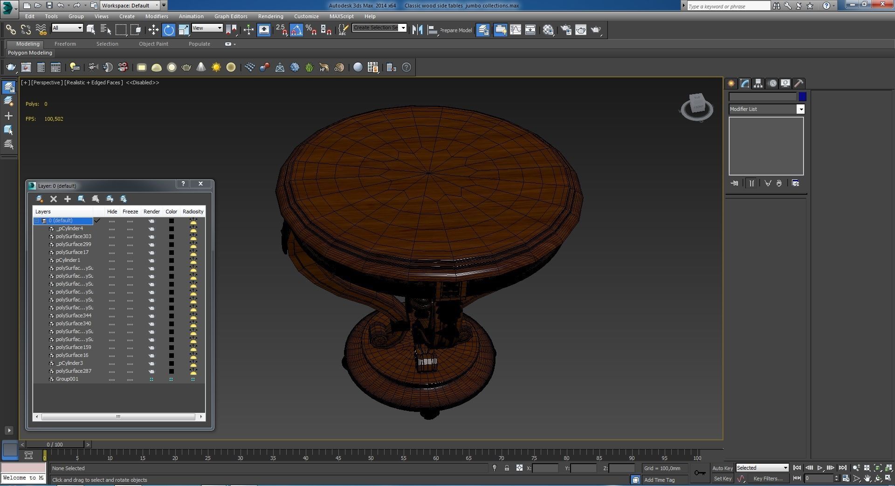The image size is (895, 486).
Task: Open the selection filter All dropdown
Action: tap(67, 28)
